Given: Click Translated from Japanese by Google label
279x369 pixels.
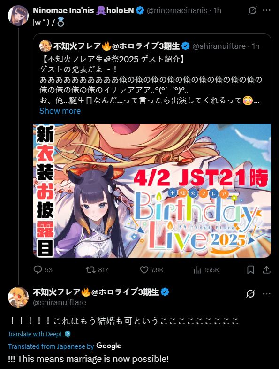Looking at the screenshot, I should click(64, 346).
